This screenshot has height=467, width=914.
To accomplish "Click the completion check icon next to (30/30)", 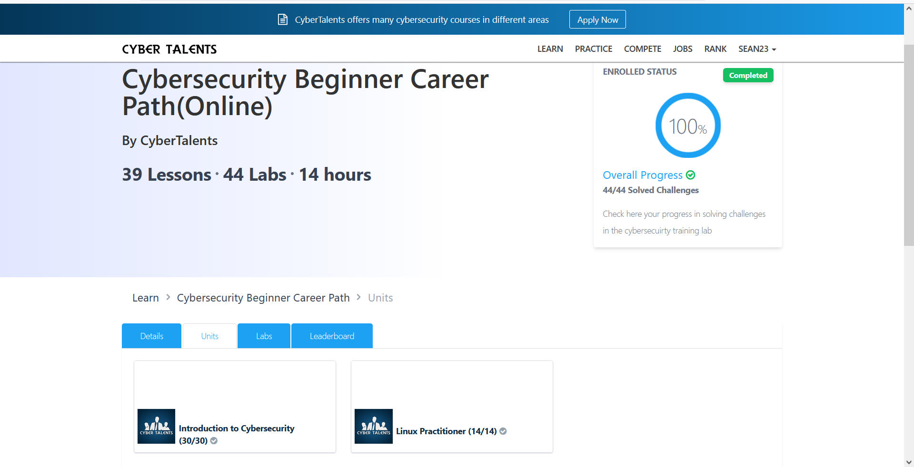I will [214, 441].
